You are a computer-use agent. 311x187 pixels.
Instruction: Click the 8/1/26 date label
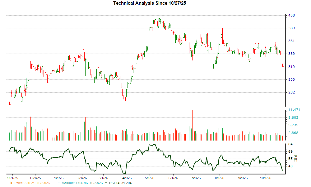219,178
